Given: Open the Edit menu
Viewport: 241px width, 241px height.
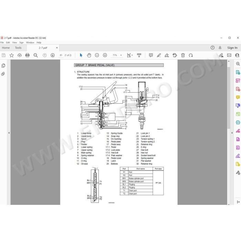Looking at the screenshot, I should coord(8,42).
